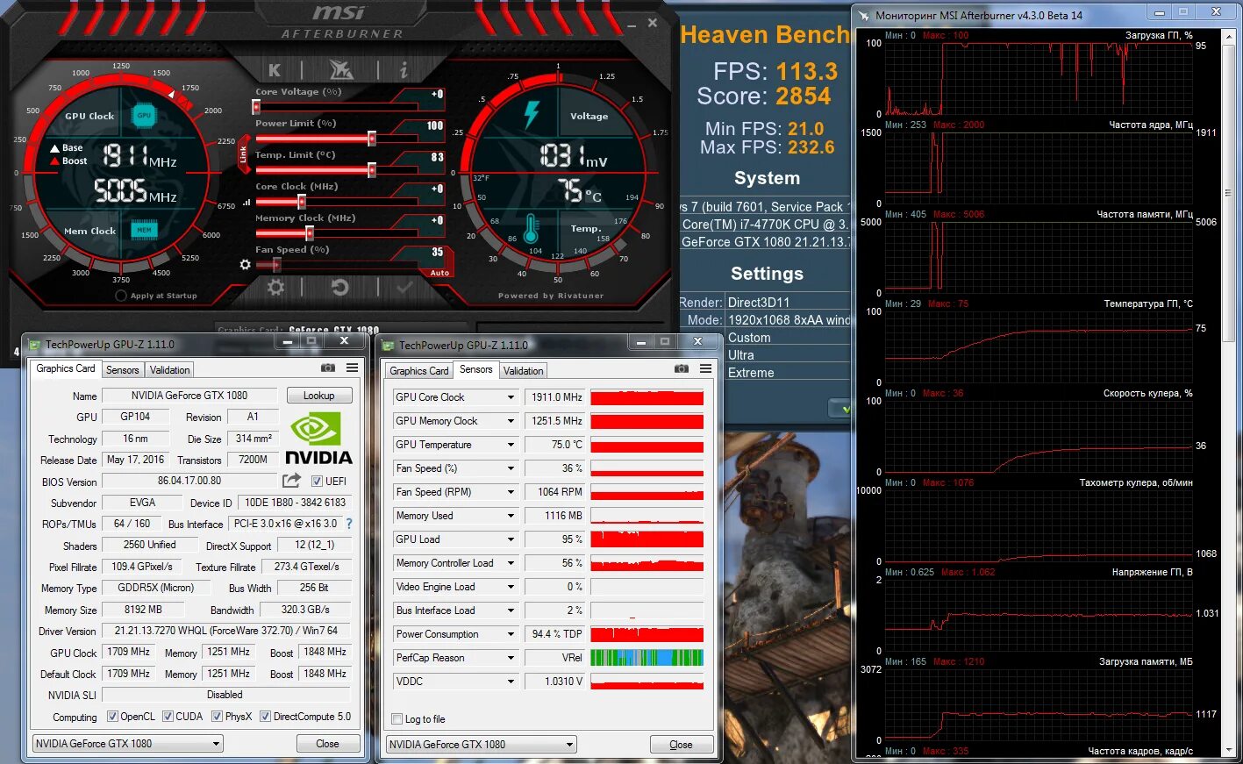The width and height of the screenshot is (1243, 764).
Task: Click the PerfCap Reason color graph
Action: pyautogui.click(x=647, y=658)
